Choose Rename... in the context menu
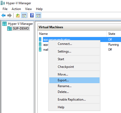This screenshot has height=113, width=121. click(74, 86)
